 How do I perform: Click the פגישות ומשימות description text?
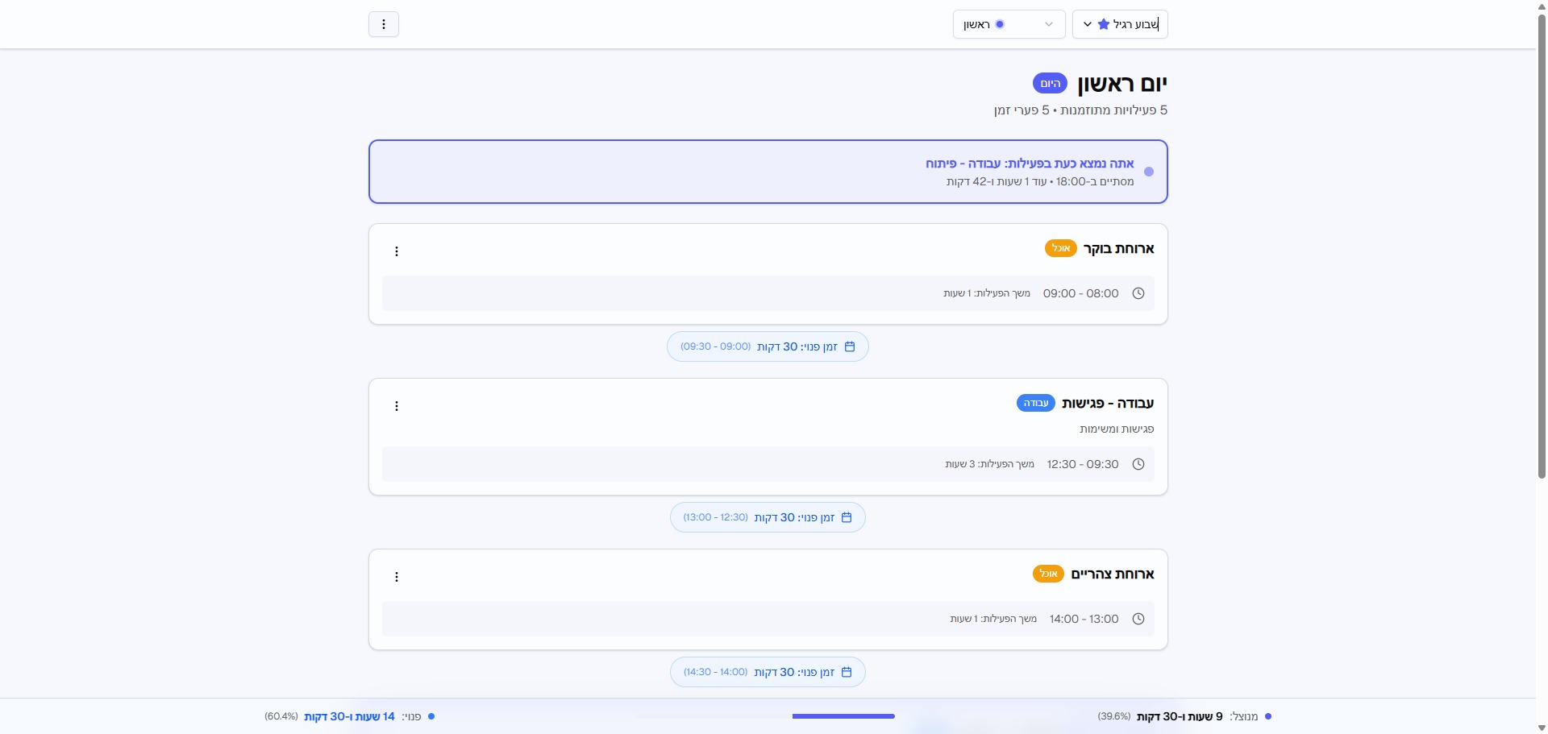click(x=1117, y=429)
